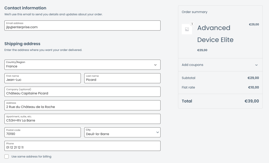Click the Company (optional) field
This screenshot has width=269, height=163.
[82, 92]
